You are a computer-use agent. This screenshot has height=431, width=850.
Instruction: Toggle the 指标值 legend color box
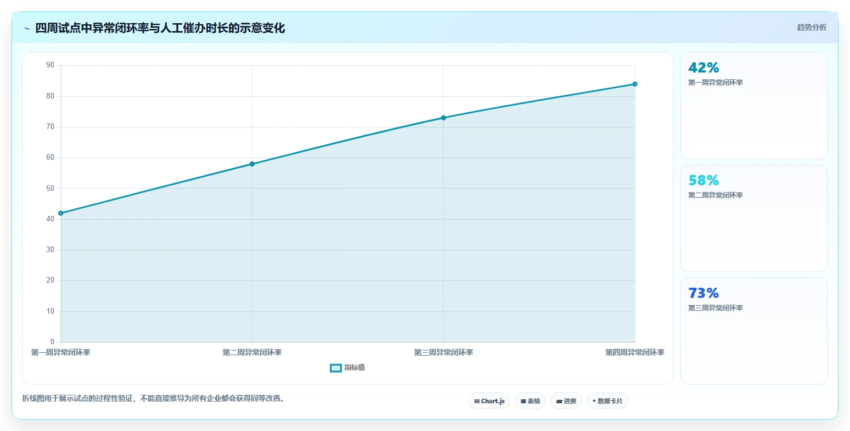(336, 368)
